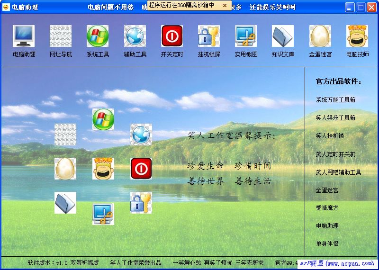The height and width of the screenshot is (270, 379).
Task: Click the 电脑技师 label in top toolbar
Action: point(358,54)
